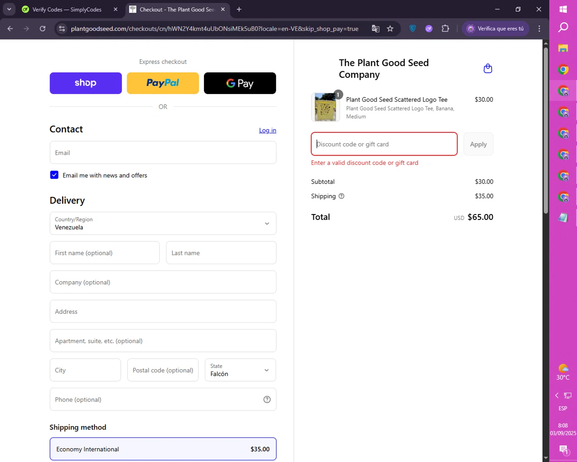Click the Logo Tee product thumbnail

tap(325, 107)
